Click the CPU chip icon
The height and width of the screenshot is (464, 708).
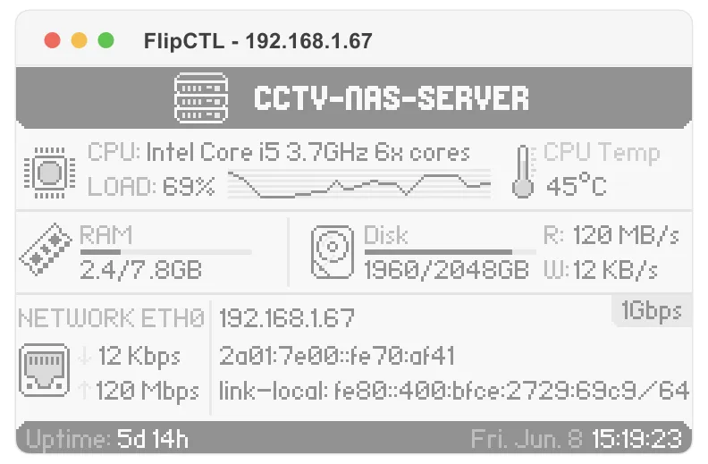(x=50, y=172)
